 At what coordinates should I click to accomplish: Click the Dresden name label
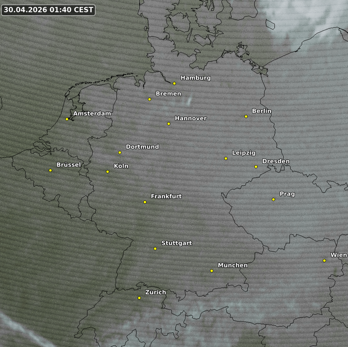[x=276, y=161]
